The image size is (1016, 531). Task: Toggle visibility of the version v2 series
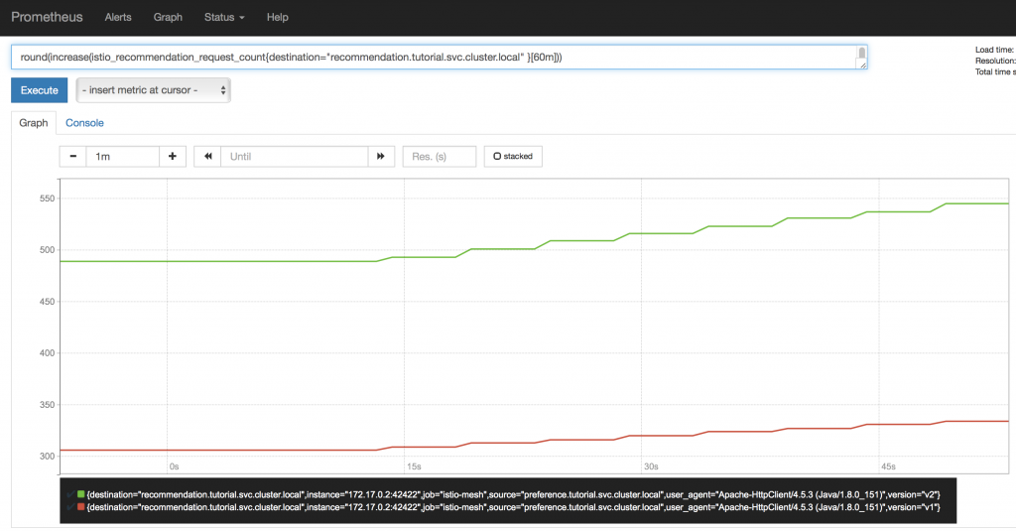tap(496, 493)
